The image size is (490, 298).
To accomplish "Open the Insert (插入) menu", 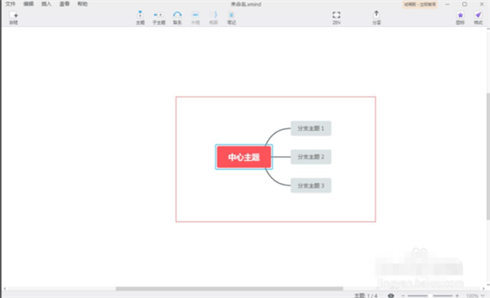I will (47, 4).
